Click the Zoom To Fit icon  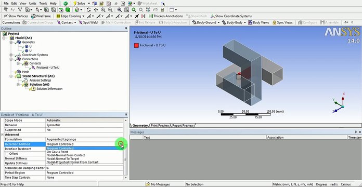click(x=119, y=10)
